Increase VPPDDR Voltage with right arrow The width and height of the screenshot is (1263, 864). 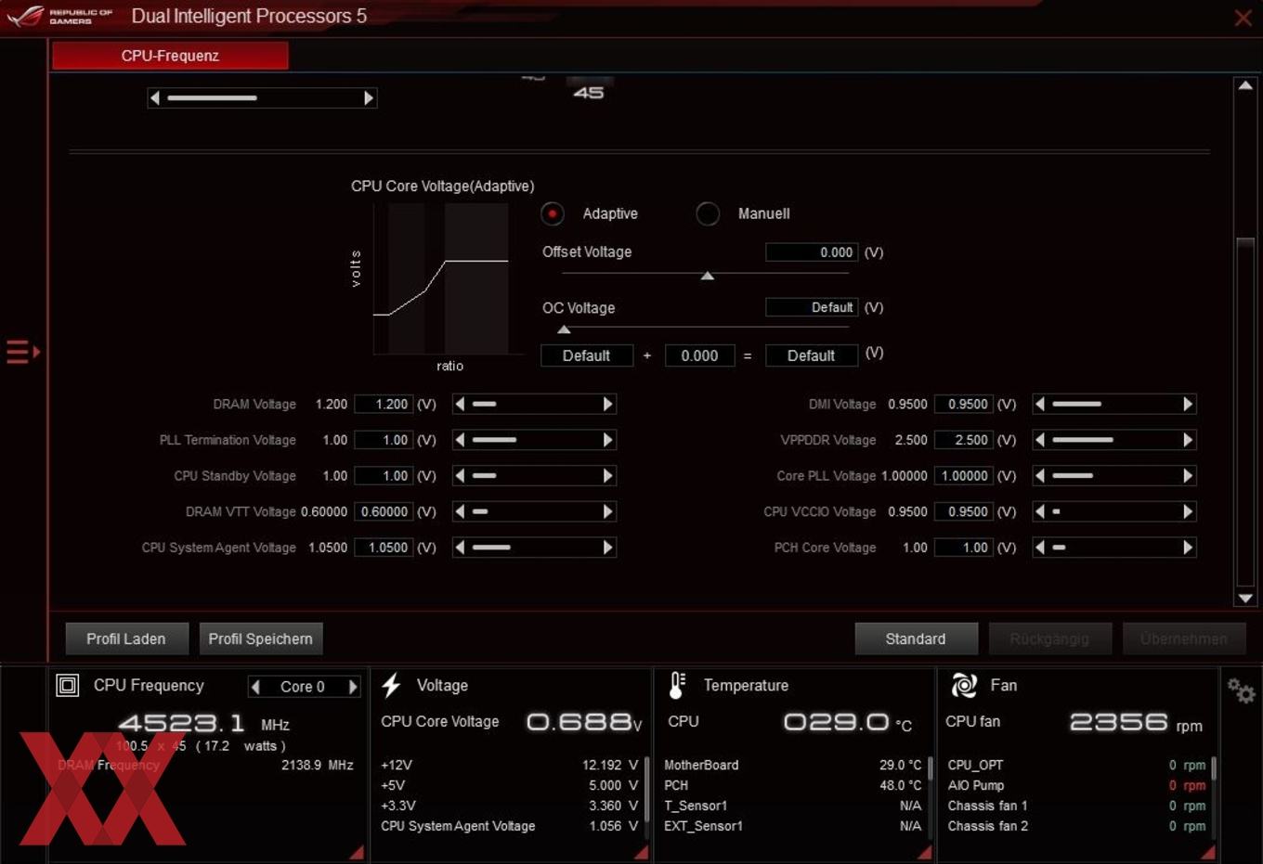(1188, 440)
